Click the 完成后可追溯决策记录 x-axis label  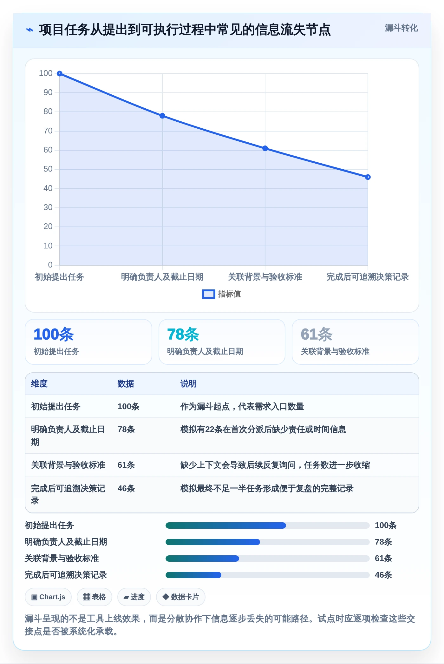click(368, 277)
